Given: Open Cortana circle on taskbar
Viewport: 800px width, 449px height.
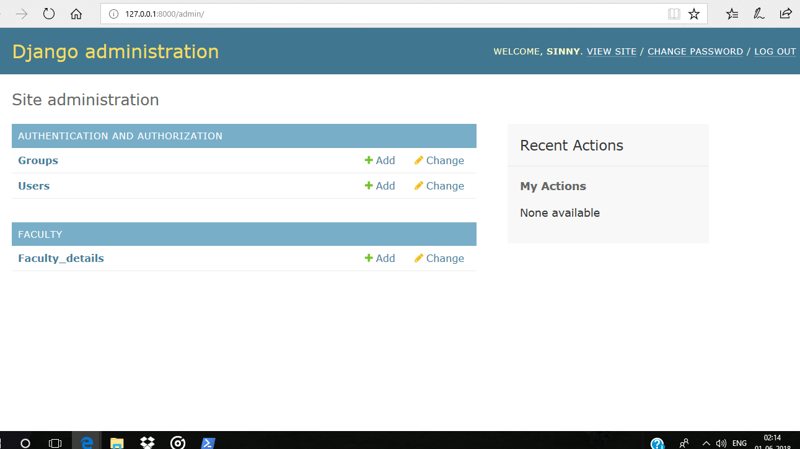Looking at the screenshot, I should pos(25,443).
